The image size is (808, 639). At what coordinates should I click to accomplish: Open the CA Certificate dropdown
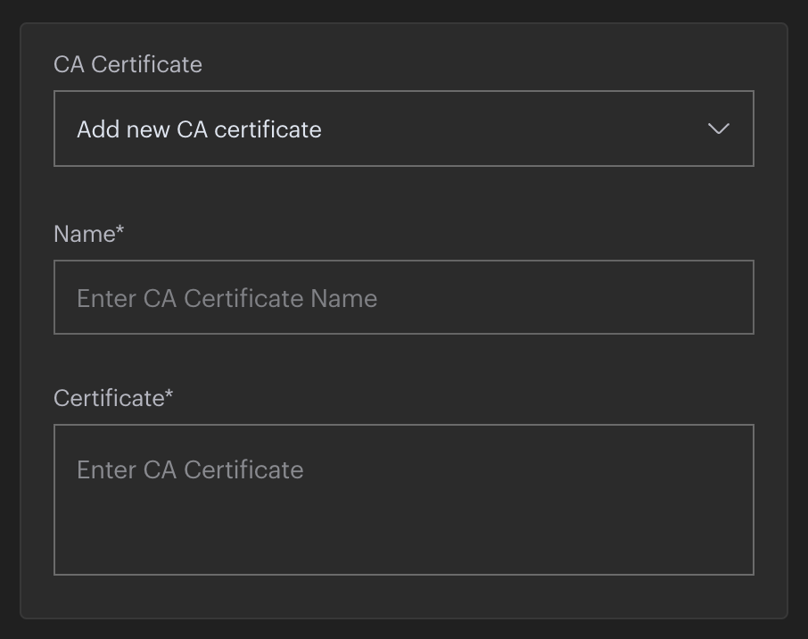[403, 129]
